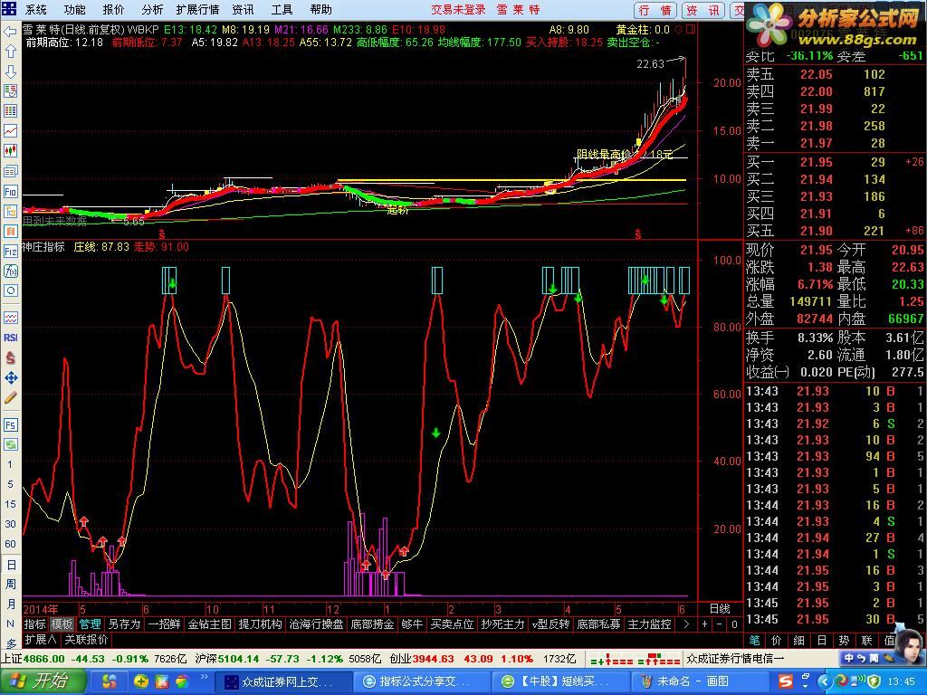Select the 1-minute period
This screenshot has width=927, height=695.
click(10, 464)
